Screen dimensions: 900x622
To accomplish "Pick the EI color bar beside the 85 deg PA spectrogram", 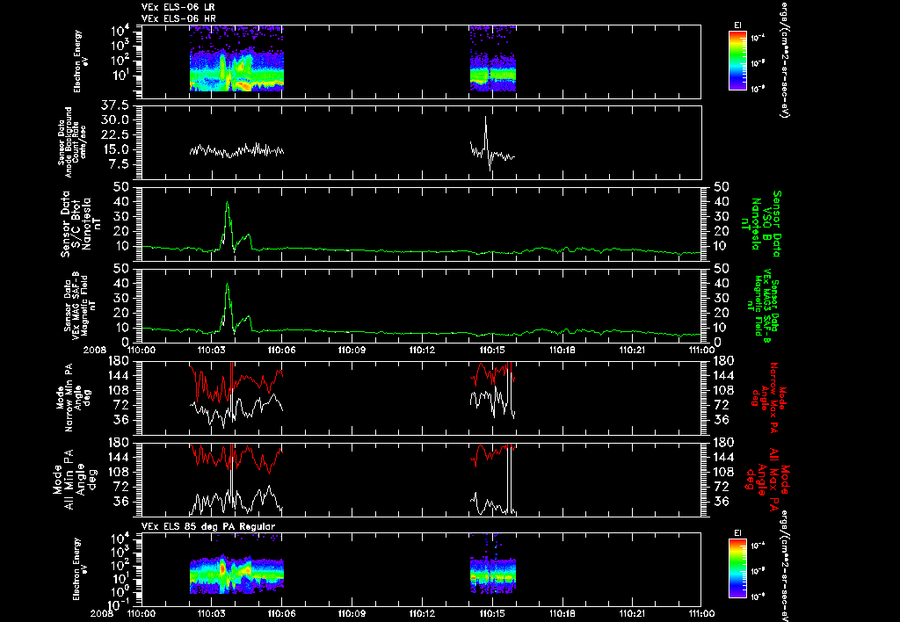I will pos(737,568).
